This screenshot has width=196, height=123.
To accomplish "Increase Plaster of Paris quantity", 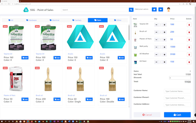I will pos(164,40).
